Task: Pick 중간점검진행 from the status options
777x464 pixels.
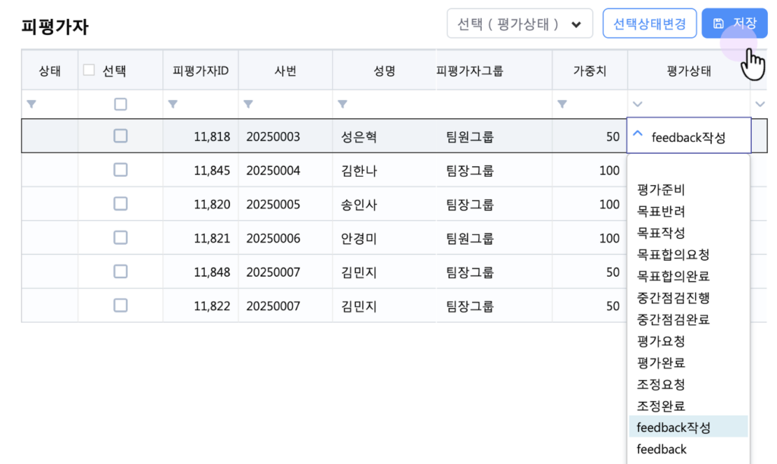Action: [673, 298]
